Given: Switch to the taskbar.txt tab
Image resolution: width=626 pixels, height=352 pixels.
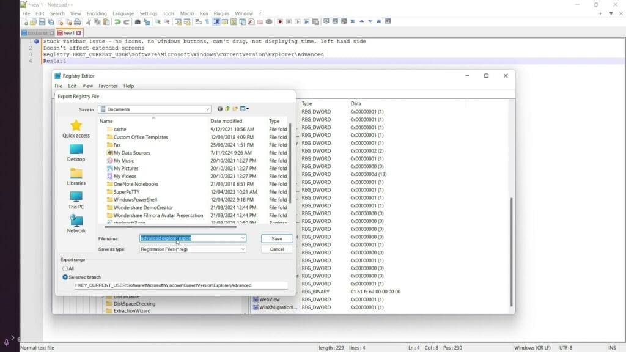Looking at the screenshot, I should point(36,32).
